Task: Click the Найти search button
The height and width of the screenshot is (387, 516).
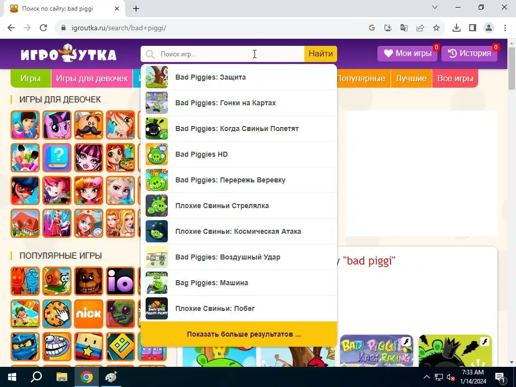Action: 320,53
